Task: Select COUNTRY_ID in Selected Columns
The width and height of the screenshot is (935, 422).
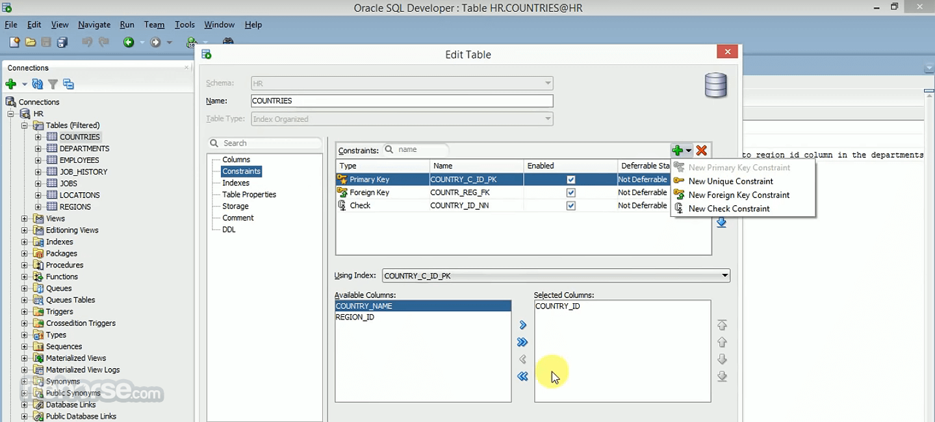Action: (x=557, y=306)
